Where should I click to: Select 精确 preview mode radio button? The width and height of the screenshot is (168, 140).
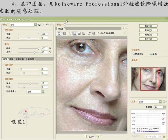[x=151, y=54]
